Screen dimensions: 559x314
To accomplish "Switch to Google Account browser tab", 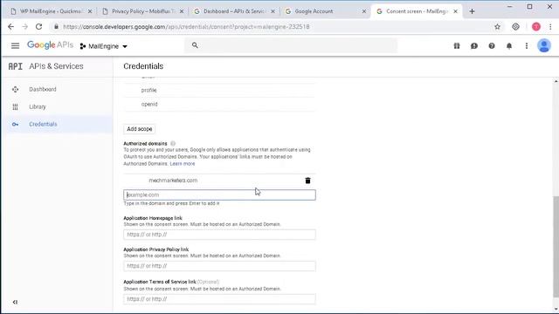I will (314, 11).
